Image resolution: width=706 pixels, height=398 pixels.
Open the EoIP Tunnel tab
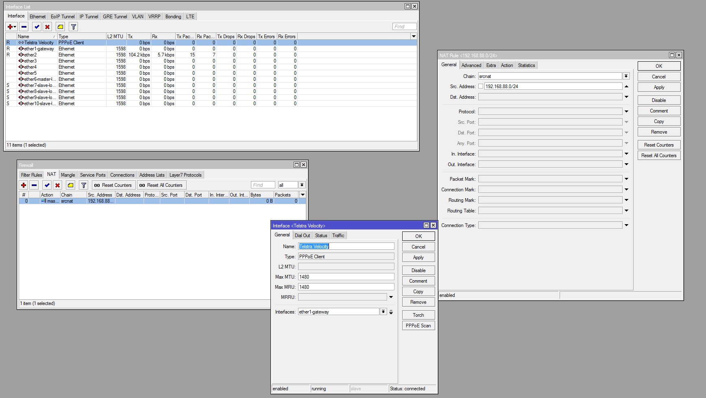63,17
